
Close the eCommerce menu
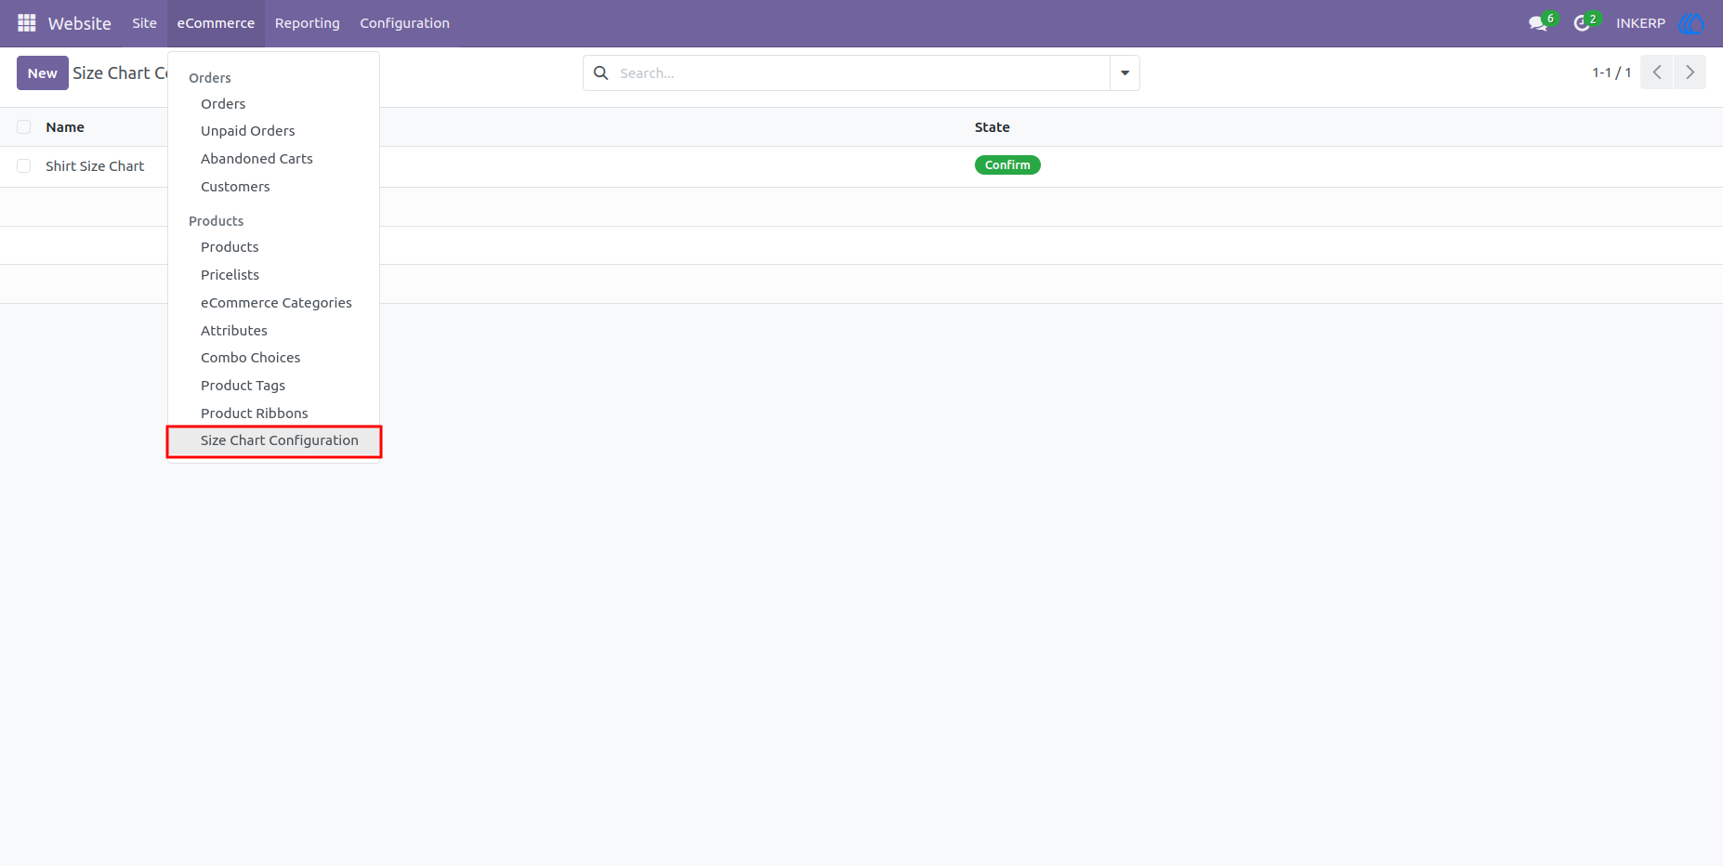tap(216, 23)
